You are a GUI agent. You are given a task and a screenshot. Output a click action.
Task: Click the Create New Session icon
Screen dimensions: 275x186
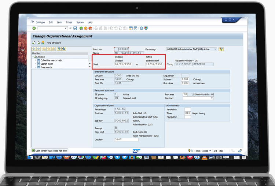[131, 28]
